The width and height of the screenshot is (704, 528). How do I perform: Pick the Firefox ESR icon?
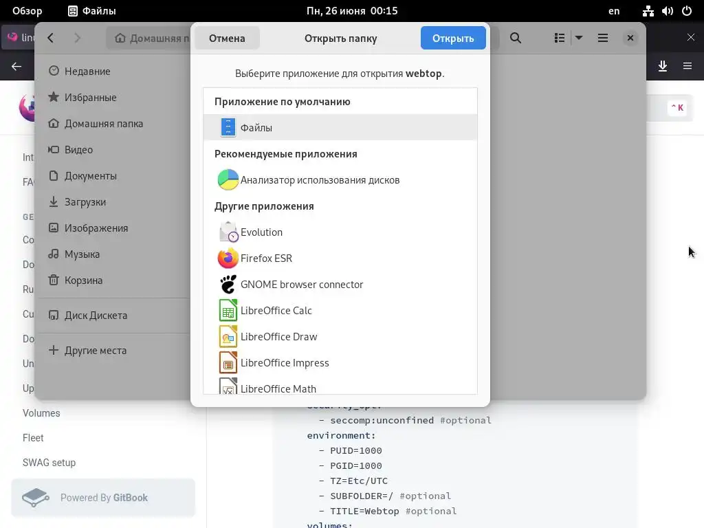[x=228, y=258]
